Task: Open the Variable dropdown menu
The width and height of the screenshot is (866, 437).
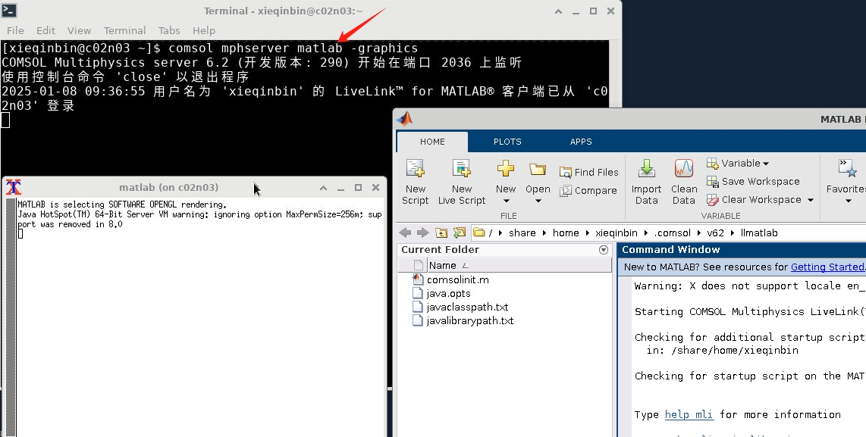Action: tap(738, 164)
